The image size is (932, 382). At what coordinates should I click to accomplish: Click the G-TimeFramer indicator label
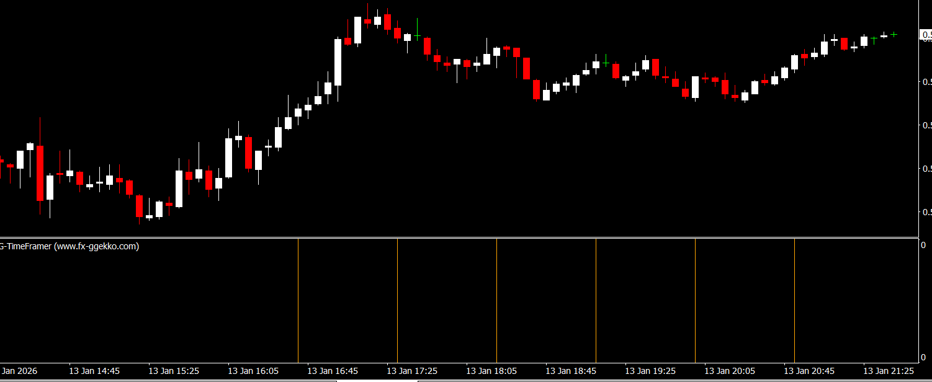tap(69, 246)
